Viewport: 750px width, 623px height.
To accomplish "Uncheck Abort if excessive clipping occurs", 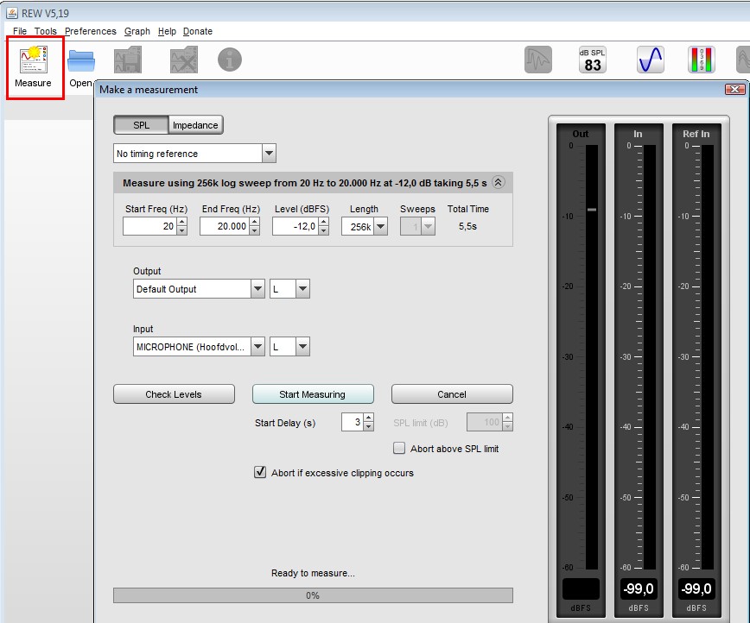I will [x=260, y=473].
